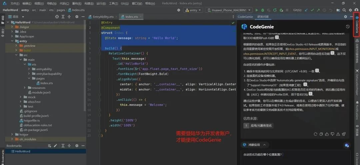This screenshot has width=360, height=165.
Task: Click Git update project arrow icon
Action: click(306, 10)
